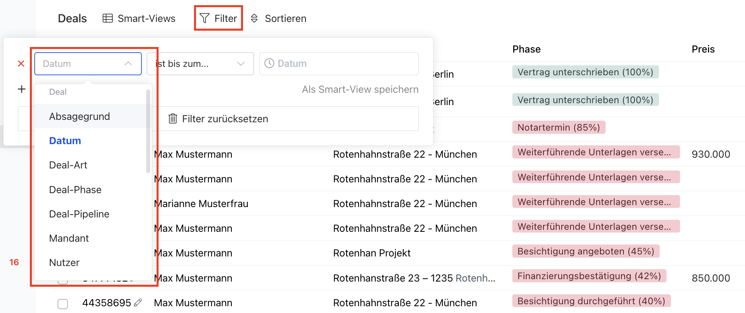Click the Sortieren sort arrows icon
The image size is (745, 313).
pos(254,18)
